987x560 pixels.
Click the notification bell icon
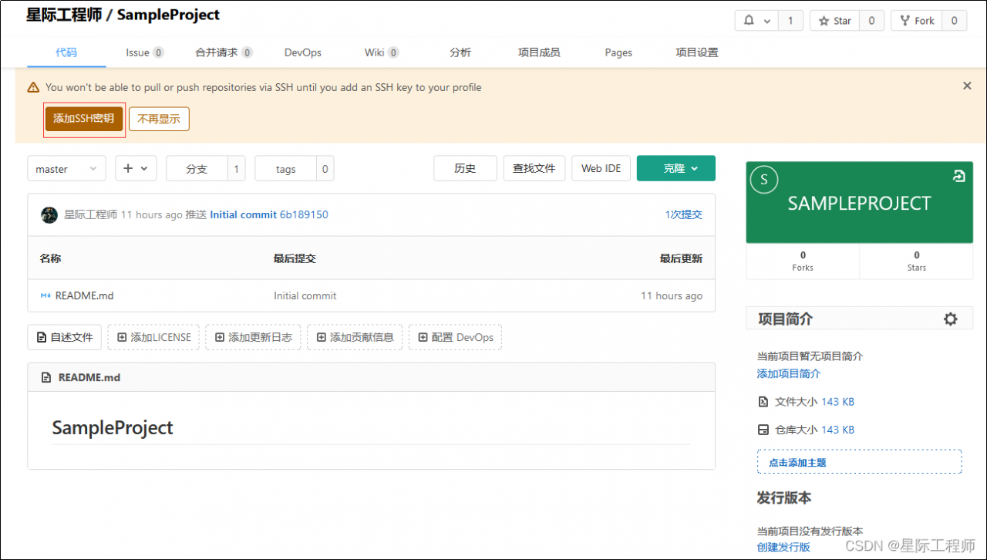click(x=749, y=21)
